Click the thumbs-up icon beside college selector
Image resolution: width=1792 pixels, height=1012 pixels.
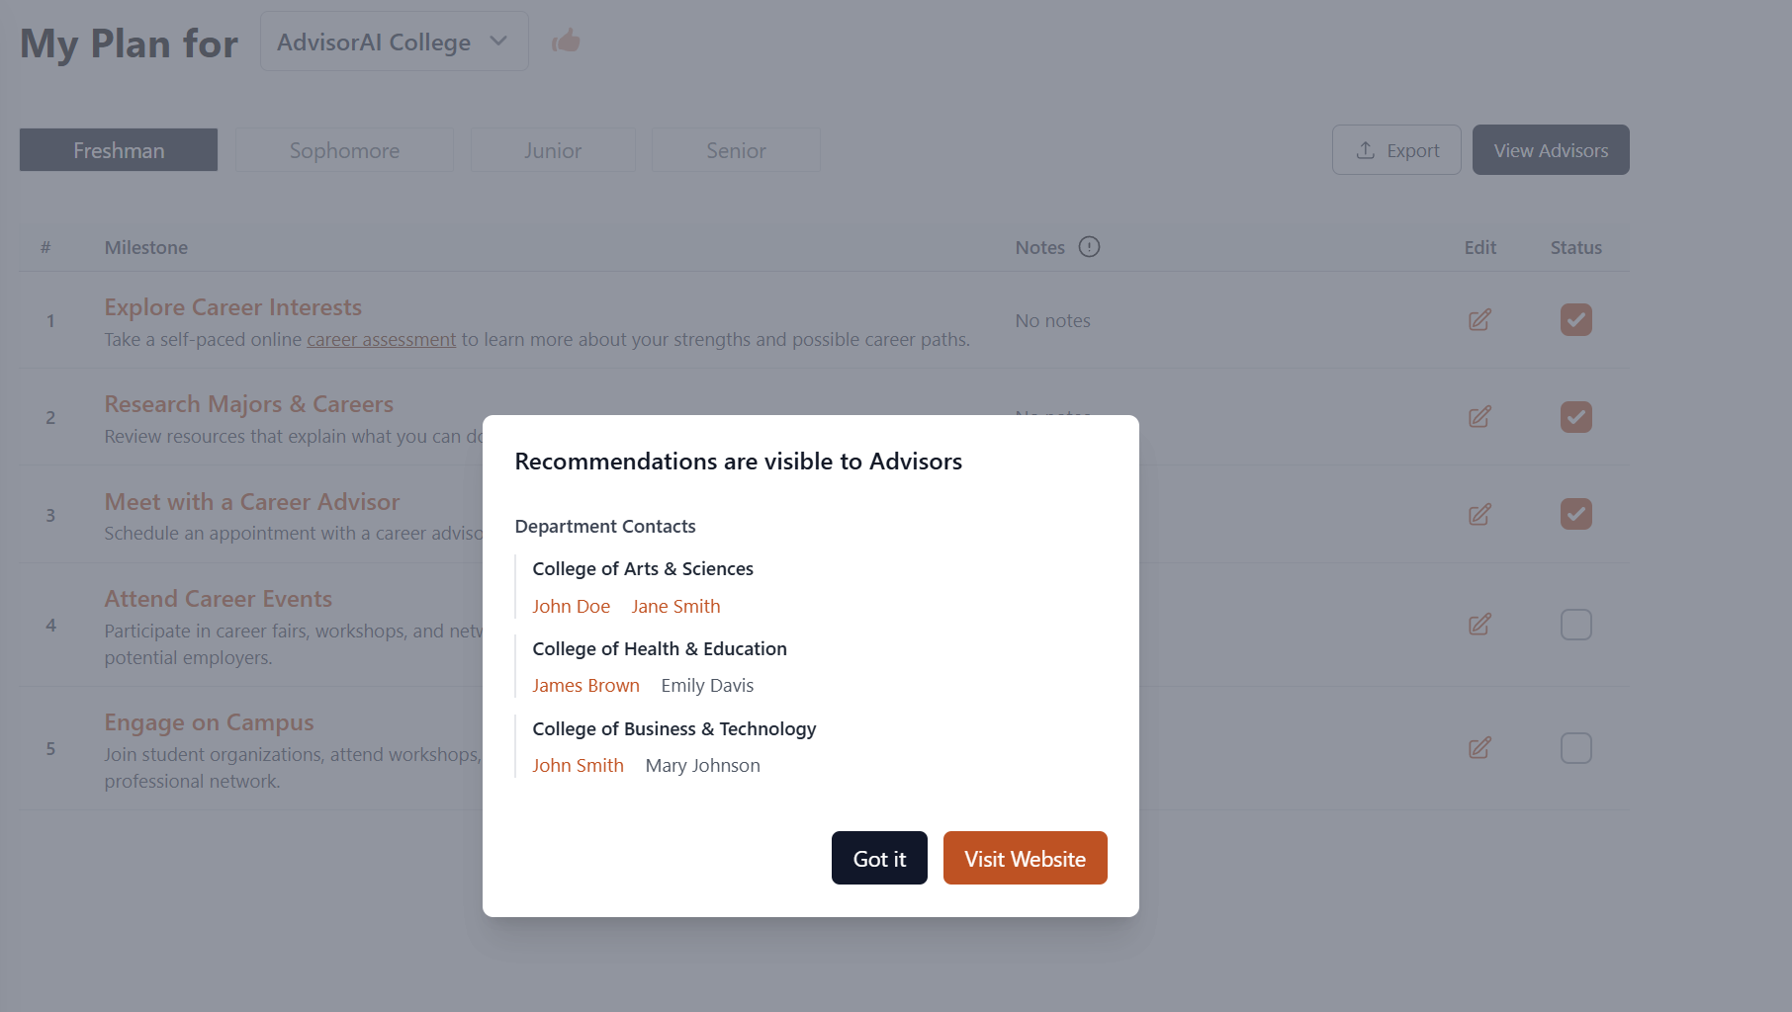[x=566, y=42]
